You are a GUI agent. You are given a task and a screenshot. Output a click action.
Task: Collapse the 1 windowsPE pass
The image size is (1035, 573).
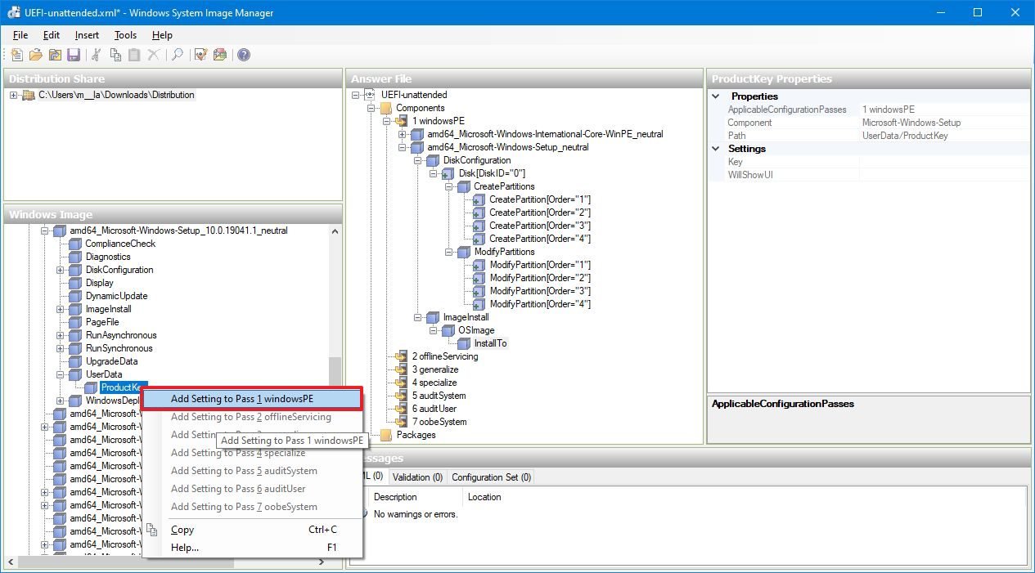(387, 121)
